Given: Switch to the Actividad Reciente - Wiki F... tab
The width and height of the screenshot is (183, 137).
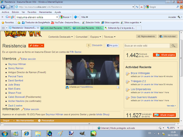Looking at the screenshot, I should (x=56, y=28).
